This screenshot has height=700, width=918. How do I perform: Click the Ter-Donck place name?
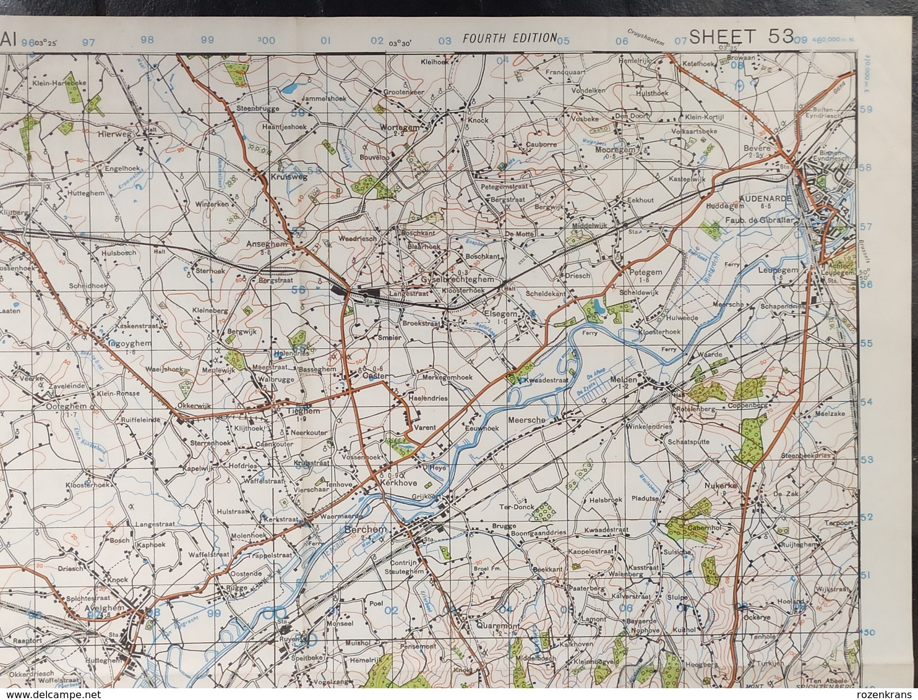tap(517, 506)
